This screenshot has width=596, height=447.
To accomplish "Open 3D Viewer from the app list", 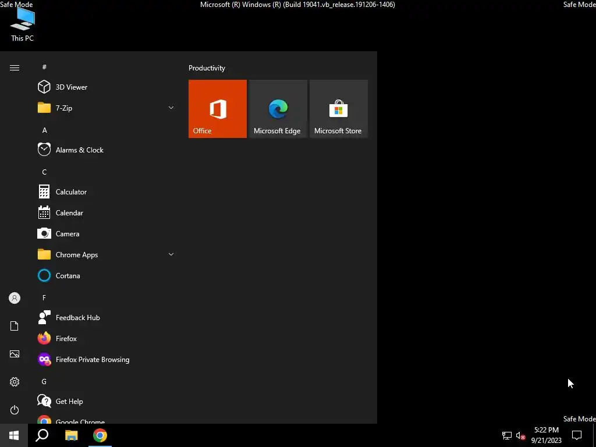I will pos(107,87).
